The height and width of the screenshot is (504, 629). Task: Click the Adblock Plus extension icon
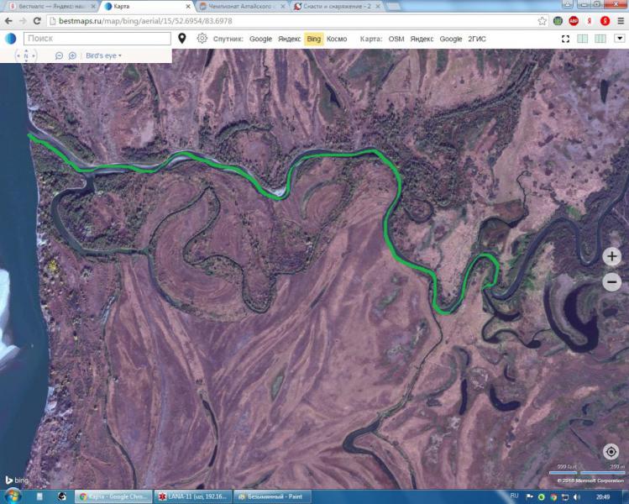click(x=574, y=21)
